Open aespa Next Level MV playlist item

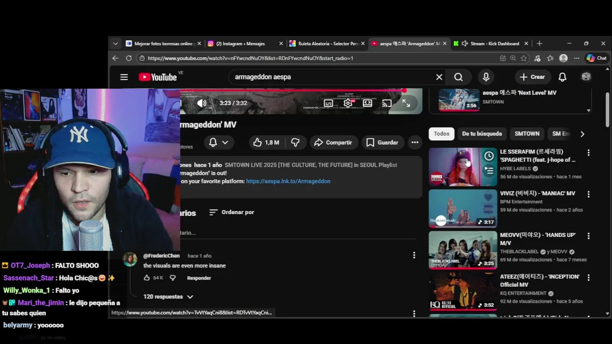click(x=510, y=99)
